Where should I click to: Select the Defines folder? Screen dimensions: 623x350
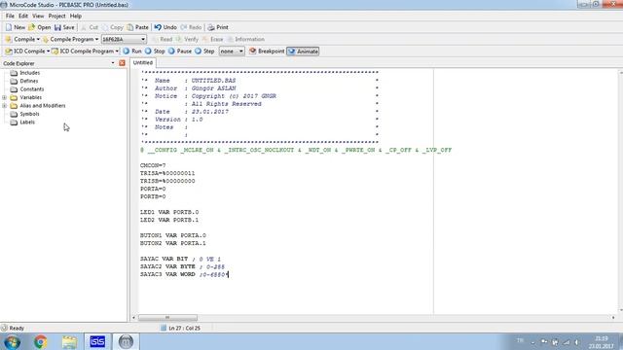[x=24, y=81]
